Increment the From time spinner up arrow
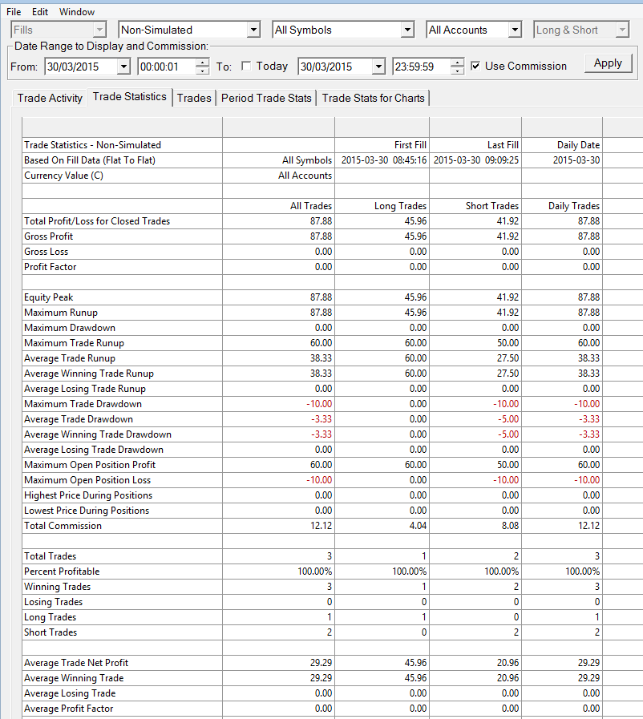 (202, 63)
